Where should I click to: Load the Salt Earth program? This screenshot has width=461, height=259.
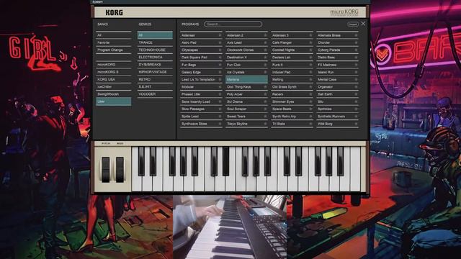[x=337, y=94]
